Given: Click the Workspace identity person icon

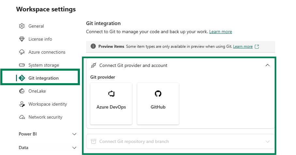Looking at the screenshot, I should coord(22,104).
